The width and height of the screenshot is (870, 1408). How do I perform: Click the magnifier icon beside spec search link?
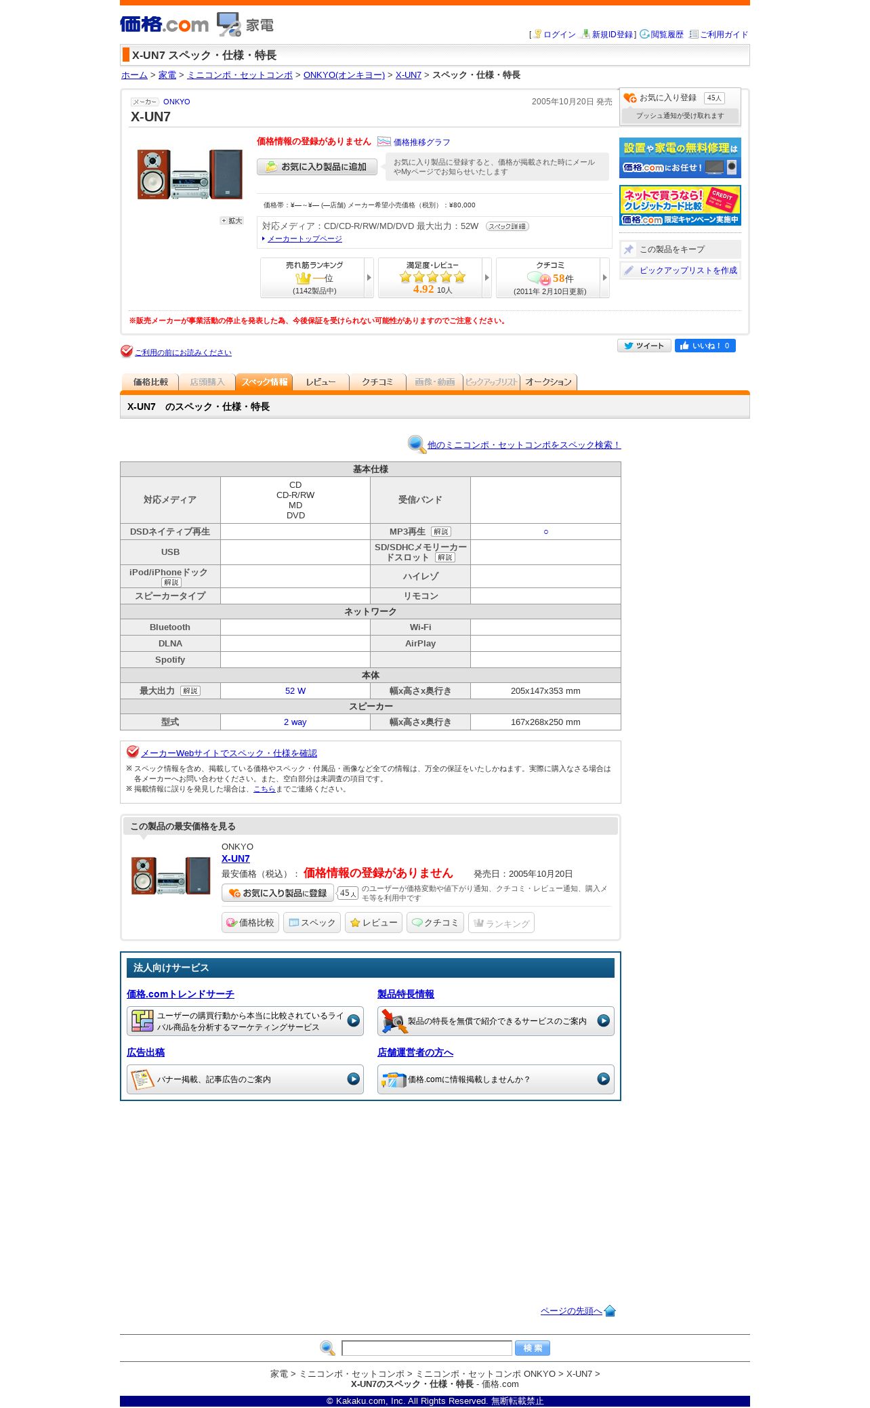pos(417,444)
